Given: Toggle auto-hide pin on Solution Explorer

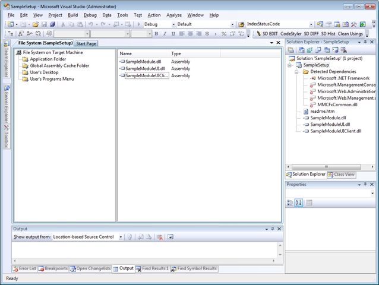Looking at the screenshot, I should click(365, 42).
